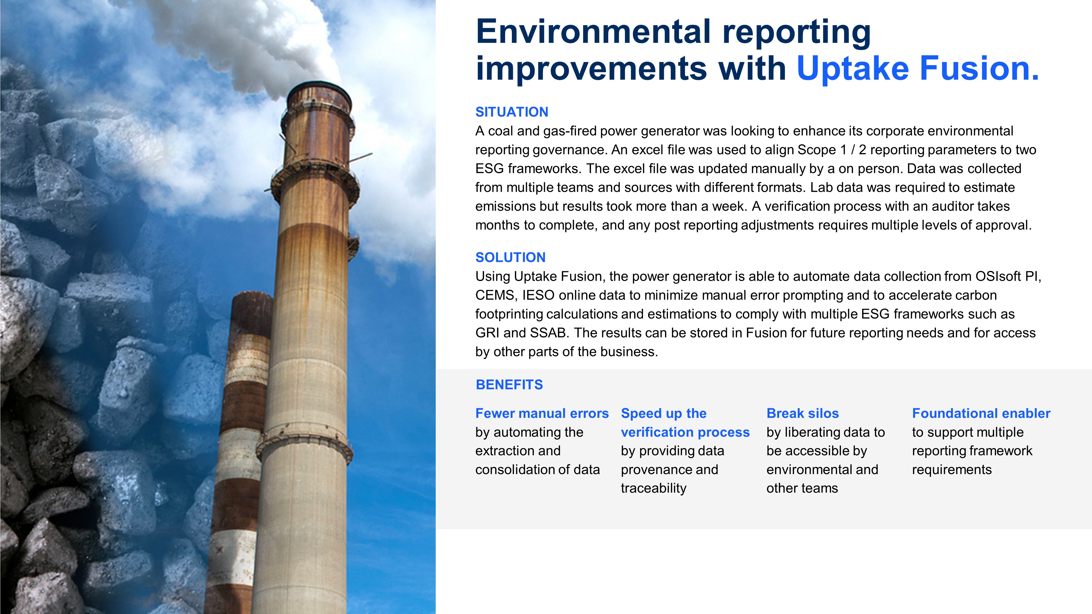Screen dimensions: 1092x614
Task: Click the Solution paragraph mentioning OSIsoft PI
Action: pos(755,314)
